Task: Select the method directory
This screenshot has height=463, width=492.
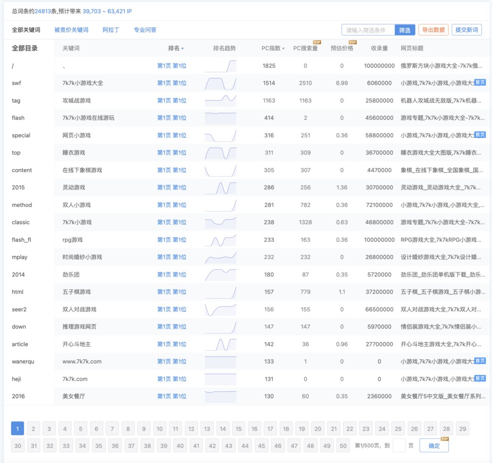Action: click(22, 205)
